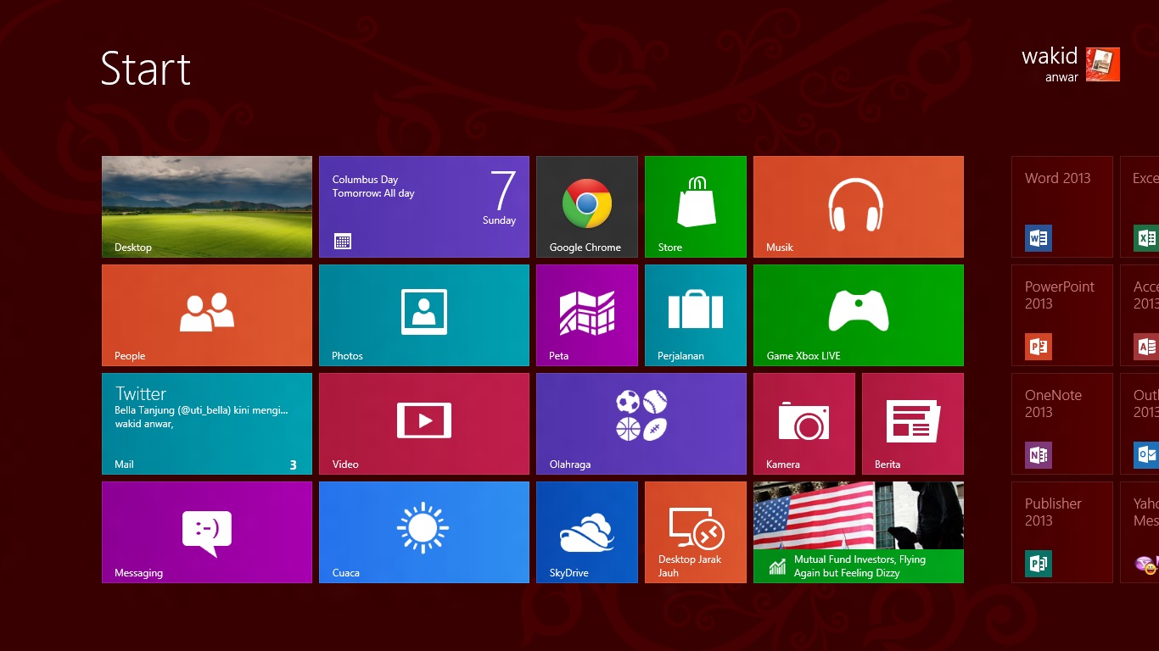
Task: Open the Olahraga sports app
Action: click(x=641, y=423)
